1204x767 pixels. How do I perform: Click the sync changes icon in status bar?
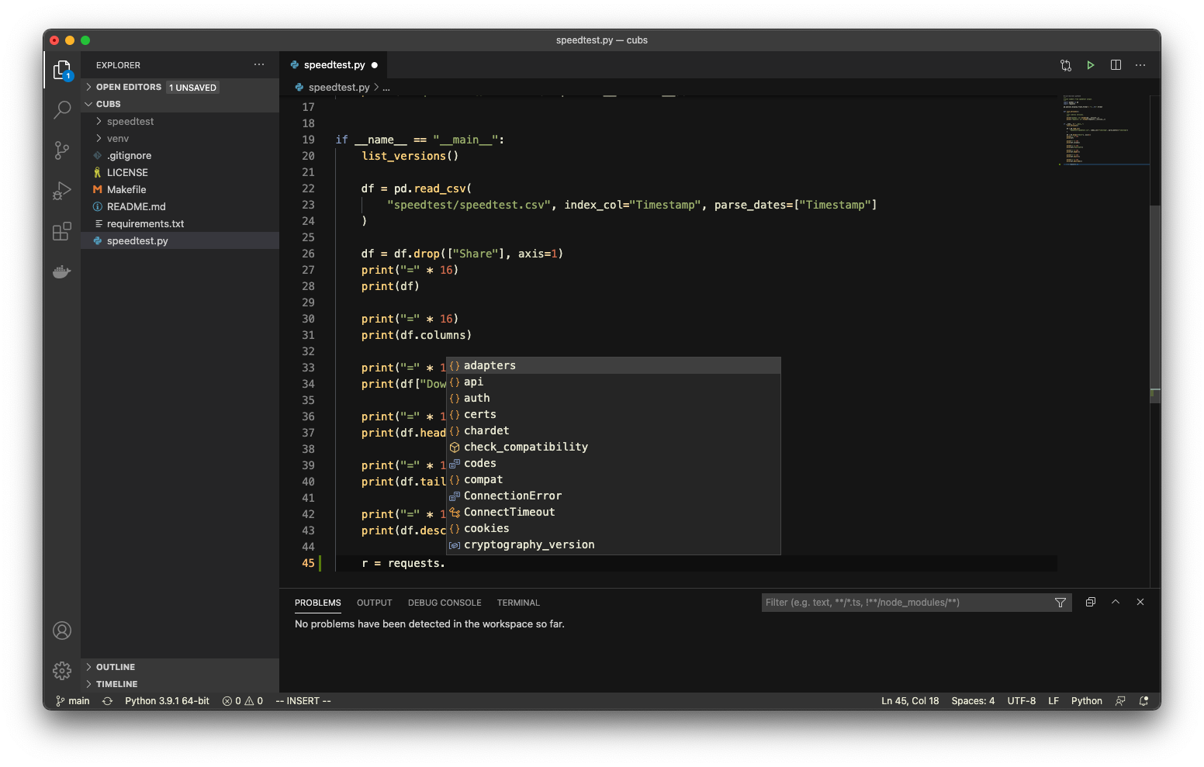107,700
